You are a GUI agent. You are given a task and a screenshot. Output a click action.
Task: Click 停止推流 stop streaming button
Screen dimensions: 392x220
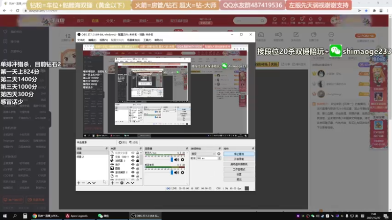click(x=239, y=154)
